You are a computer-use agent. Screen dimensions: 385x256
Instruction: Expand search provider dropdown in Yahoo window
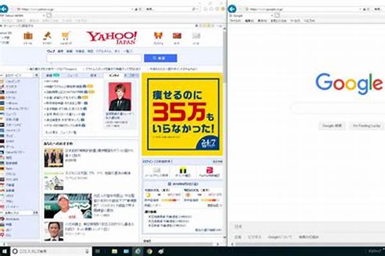[198, 9]
